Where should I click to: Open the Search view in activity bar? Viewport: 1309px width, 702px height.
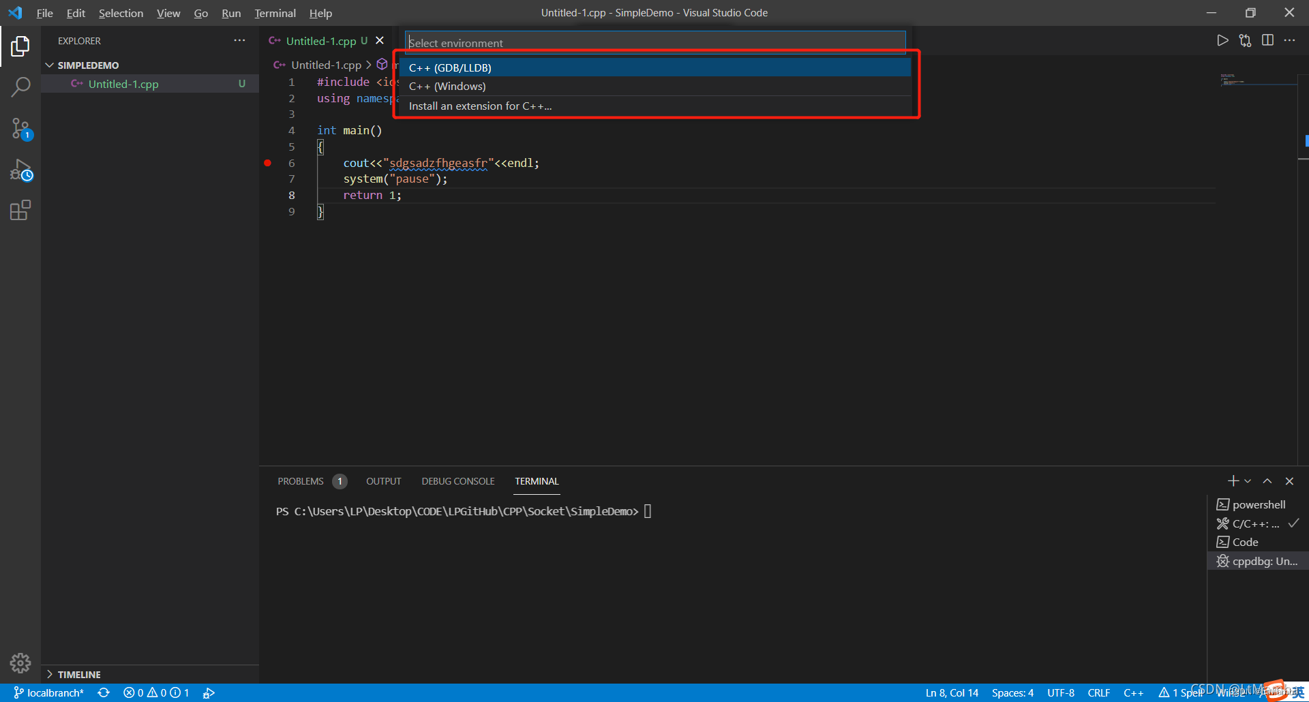pos(20,87)
